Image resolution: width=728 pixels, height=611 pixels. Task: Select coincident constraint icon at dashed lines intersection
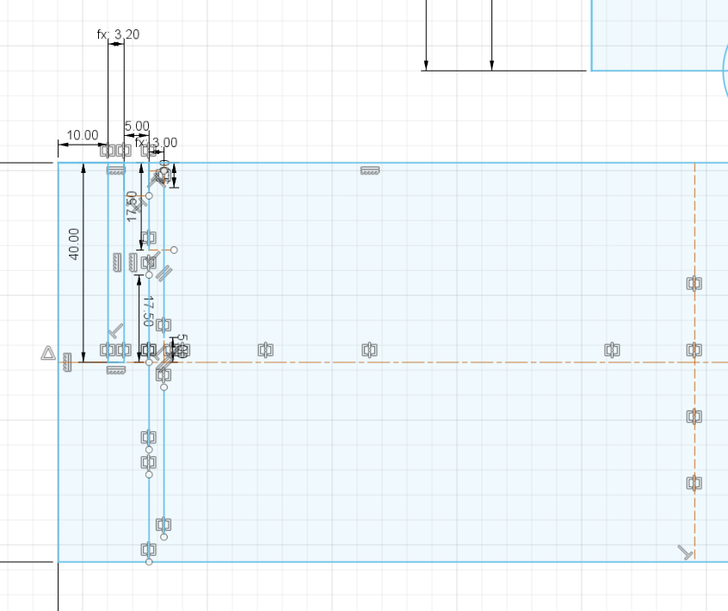click(x=694, y=349)
